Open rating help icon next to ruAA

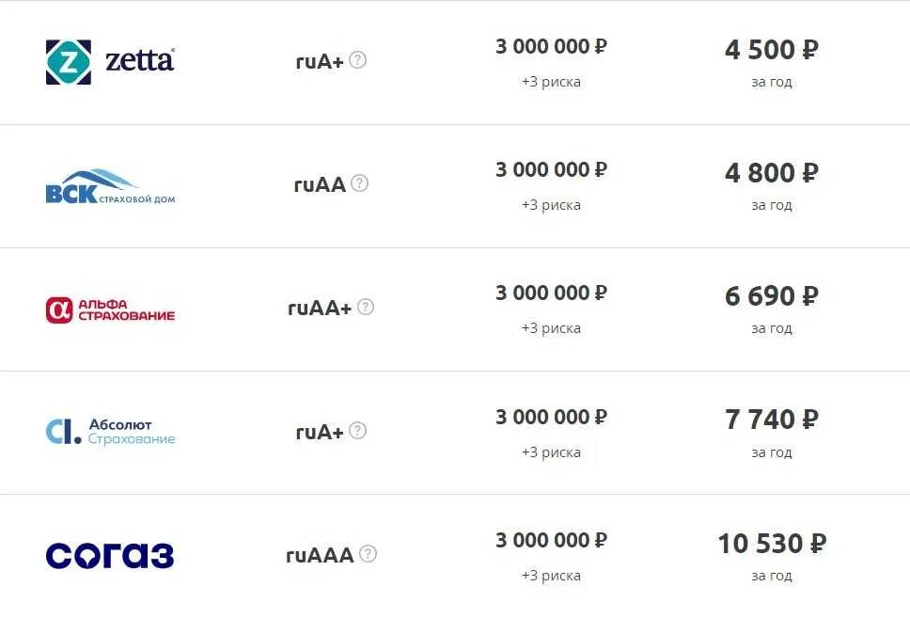coord(359,183)
